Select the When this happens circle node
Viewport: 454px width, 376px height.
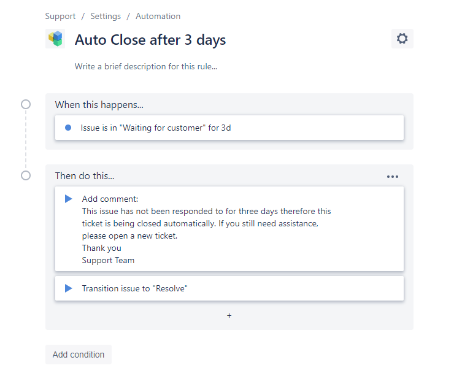pyautogui.click(x=26, y=104)
